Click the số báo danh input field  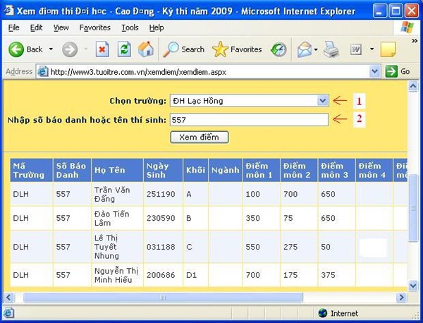(x=249, y=120)
